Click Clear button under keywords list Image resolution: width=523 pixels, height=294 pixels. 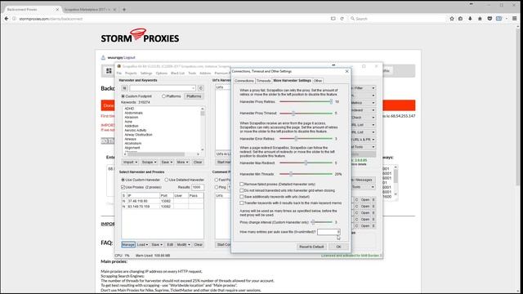coord(198,162)
